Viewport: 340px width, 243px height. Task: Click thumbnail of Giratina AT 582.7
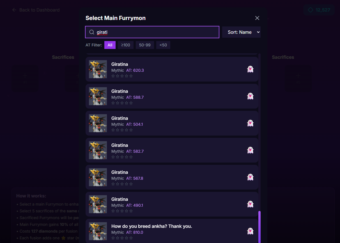coord(98,150)
